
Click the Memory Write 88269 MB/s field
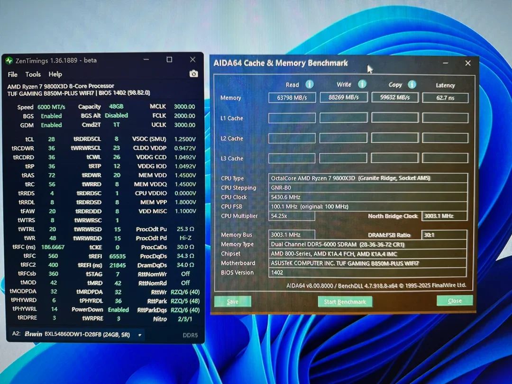click(x=344, y=97)
